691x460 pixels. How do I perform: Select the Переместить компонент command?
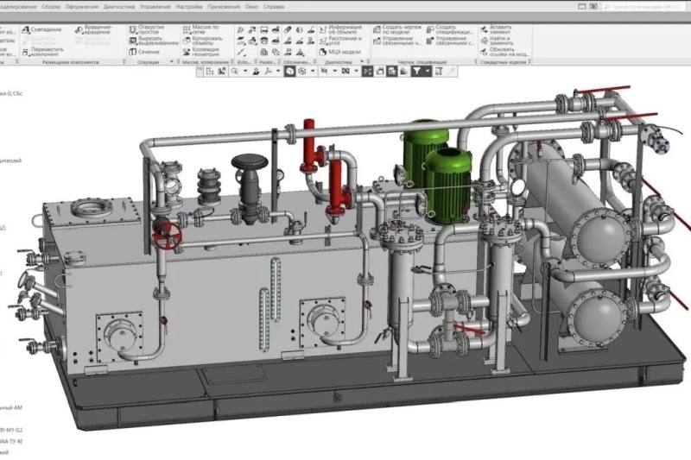(x=42, y=52)
